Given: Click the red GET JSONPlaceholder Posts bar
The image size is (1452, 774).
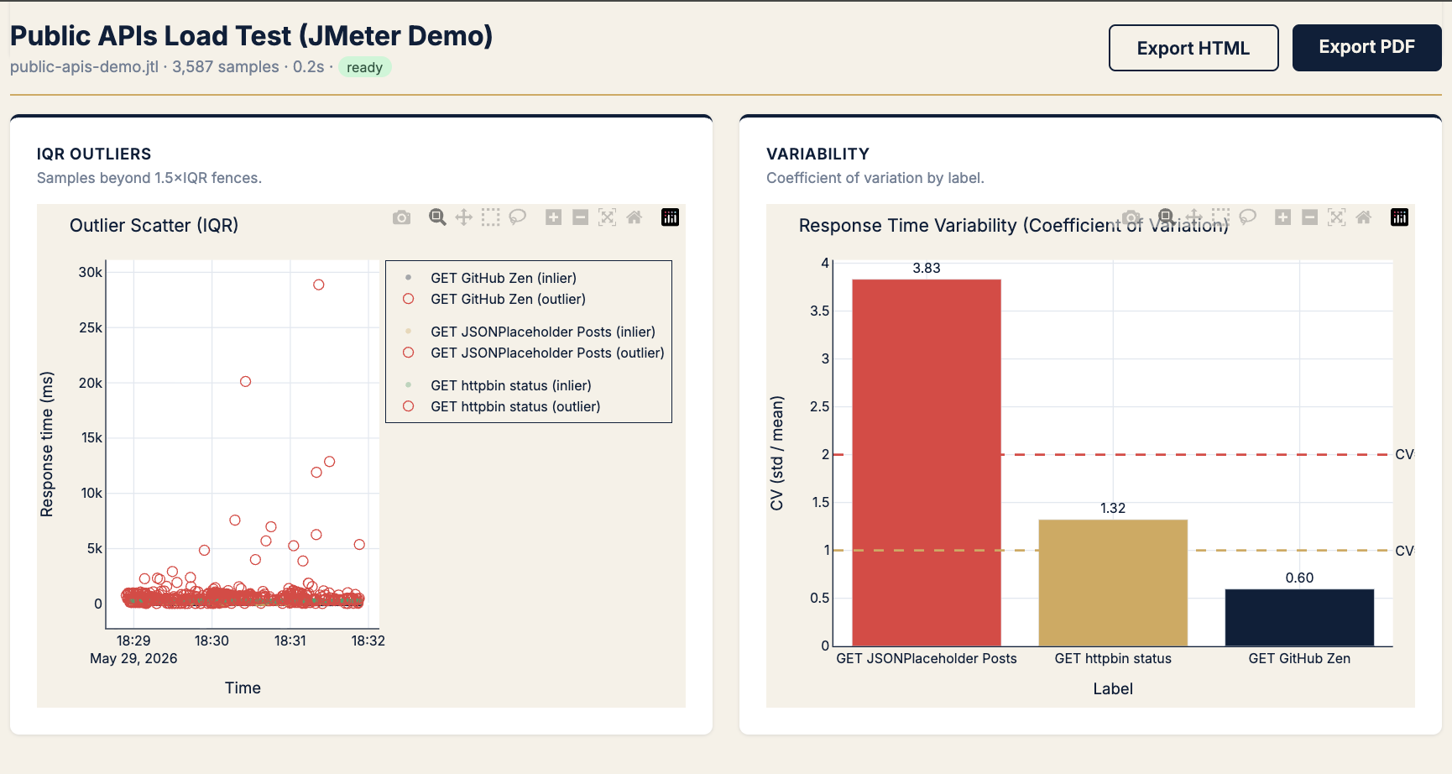Looking at the screenshot, I should (x=927, y=463).
